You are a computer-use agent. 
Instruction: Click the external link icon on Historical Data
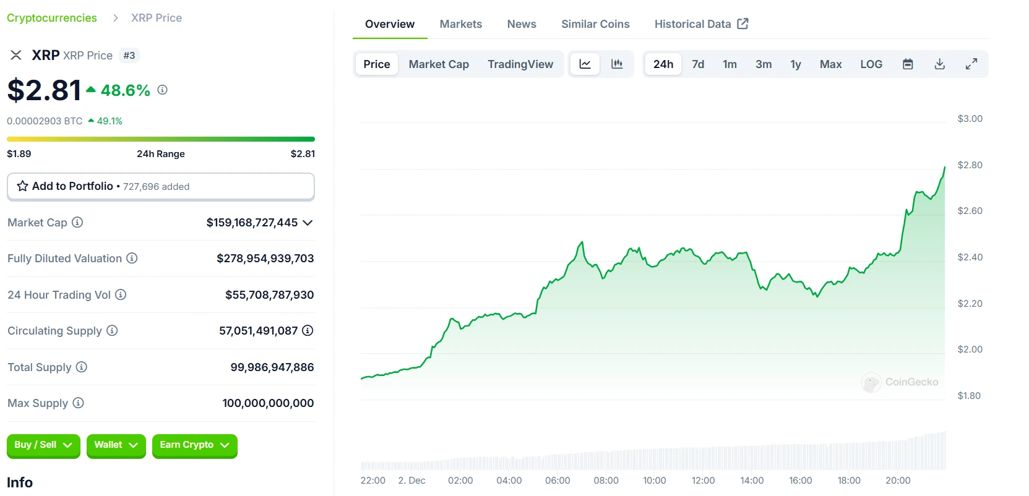point(743,24)
